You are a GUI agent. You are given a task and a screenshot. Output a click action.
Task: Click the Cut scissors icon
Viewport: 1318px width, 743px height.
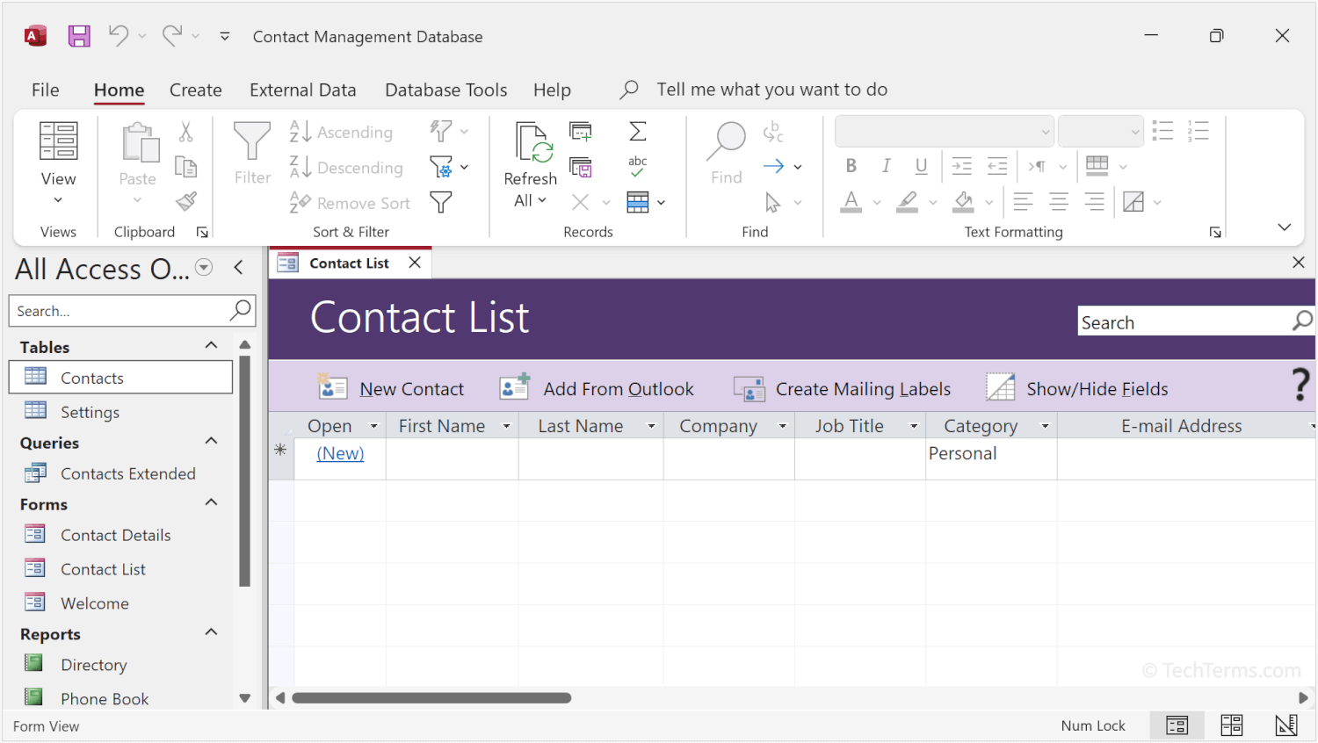click(x=185, y=133)
